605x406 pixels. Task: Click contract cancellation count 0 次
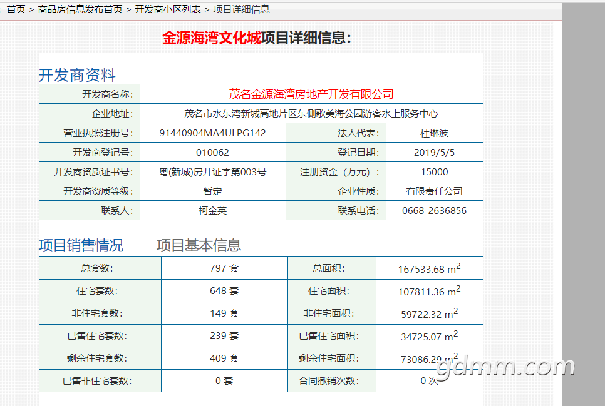(x=430, y=381)
